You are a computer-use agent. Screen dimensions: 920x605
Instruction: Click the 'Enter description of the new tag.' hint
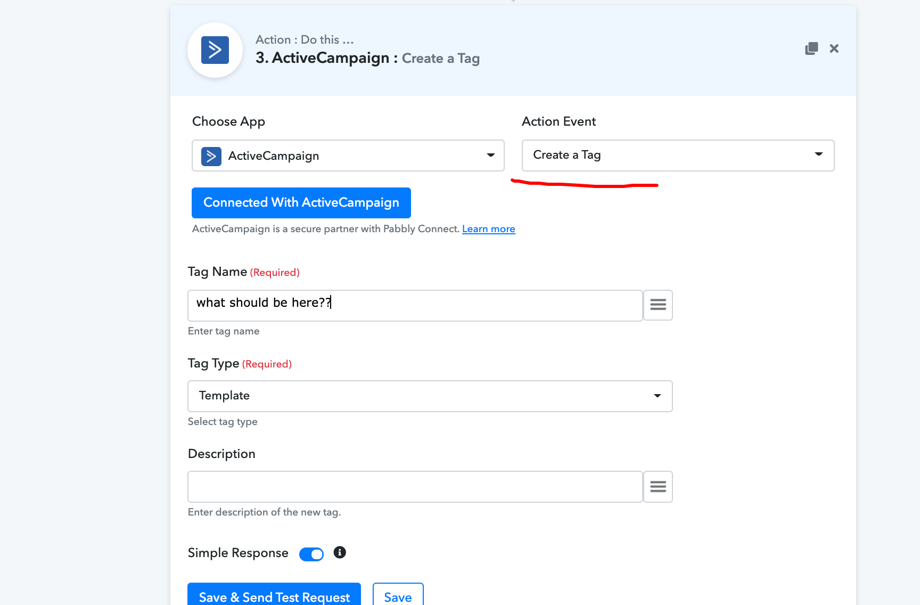pos(264,512)
